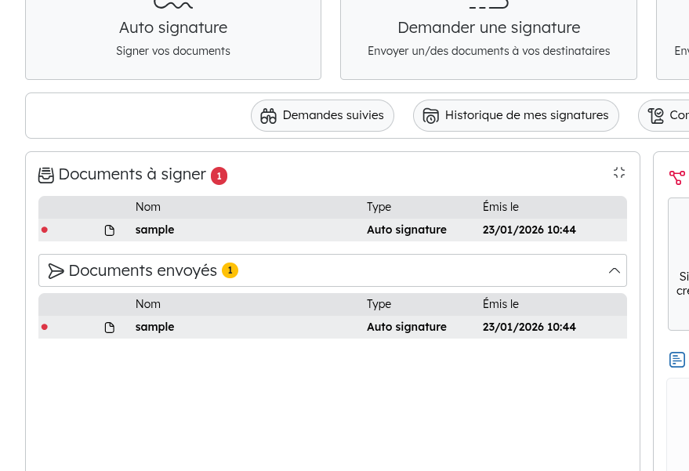
Task: Click the shrink panel icon in Documents à signer
Action: click(619, 172)
